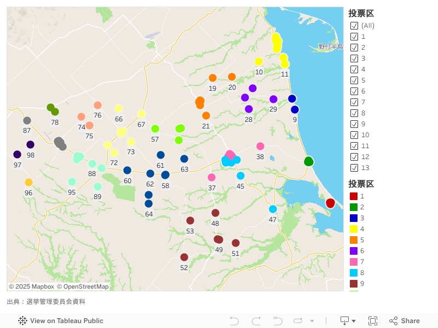Click dark blue map marker labeled 63
The width and height of the screenshot is (438, 328).
click(184, 159)
